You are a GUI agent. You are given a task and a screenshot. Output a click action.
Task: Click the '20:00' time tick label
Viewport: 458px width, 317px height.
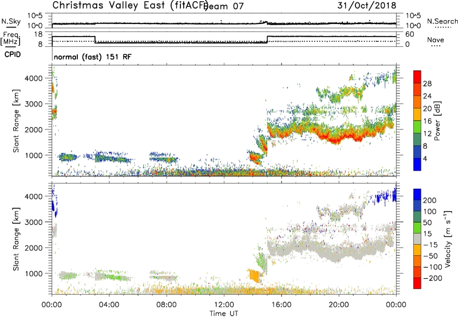pos(338,305)
